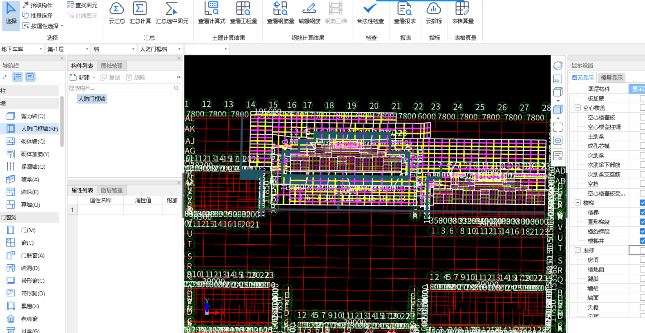Open 第-1层 floor dropdown

(x=68, y=49)
